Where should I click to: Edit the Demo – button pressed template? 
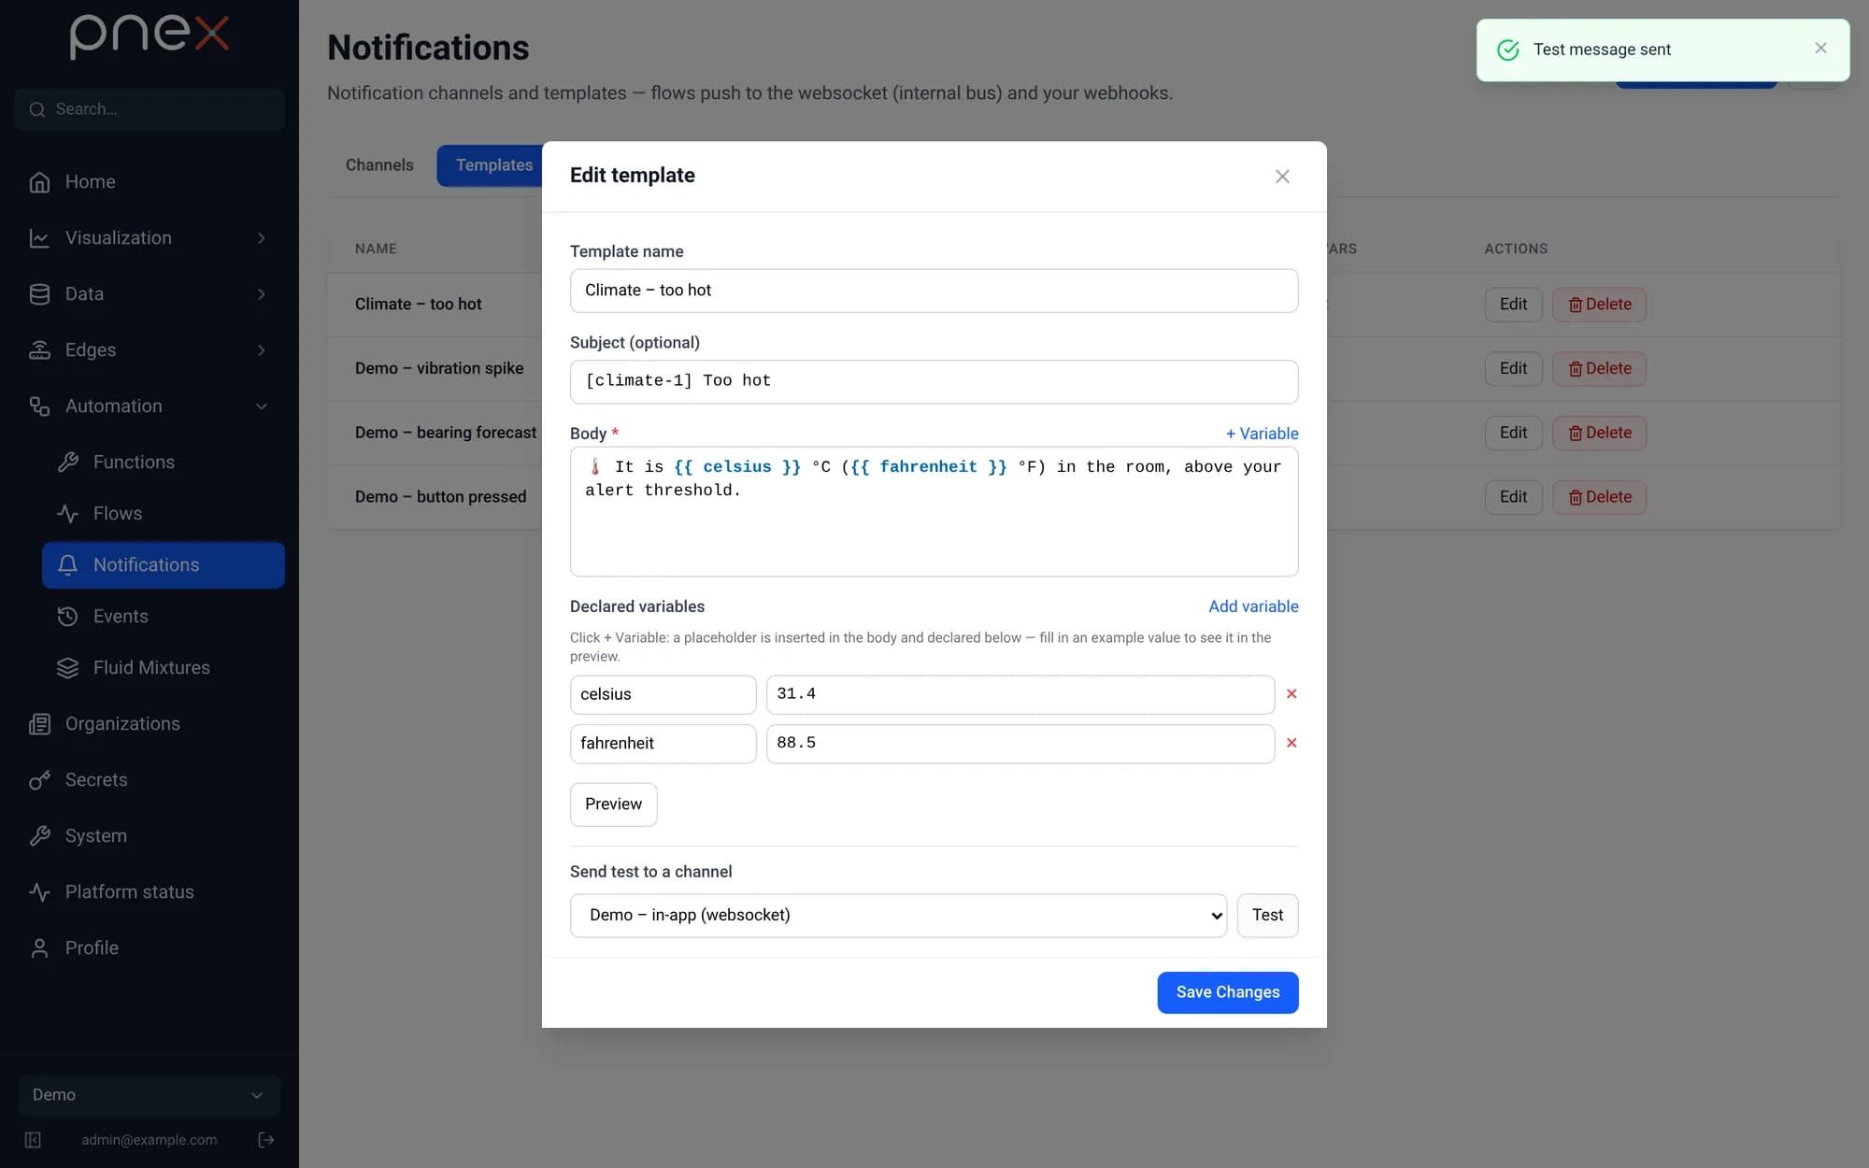point(1513,497)
